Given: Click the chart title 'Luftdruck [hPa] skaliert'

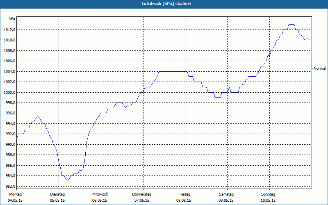Looking at the screenshot, I should pyautogui.click(x=166, y=4).
